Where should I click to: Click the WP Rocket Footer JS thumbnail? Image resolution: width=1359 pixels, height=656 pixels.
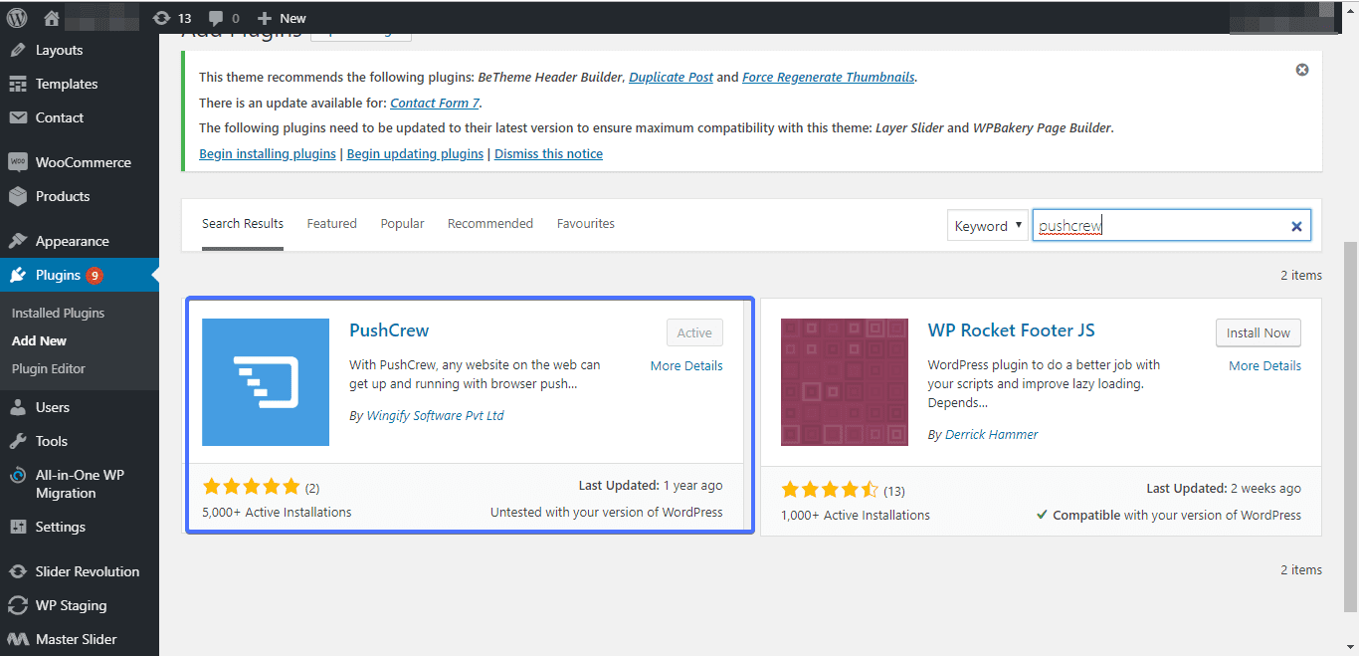coord(845,382)
